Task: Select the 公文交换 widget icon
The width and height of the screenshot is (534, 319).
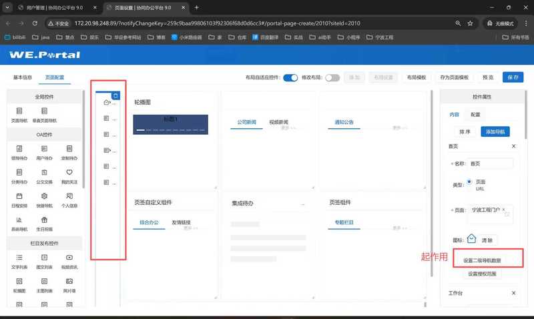Action: click(x=44, y=173)
